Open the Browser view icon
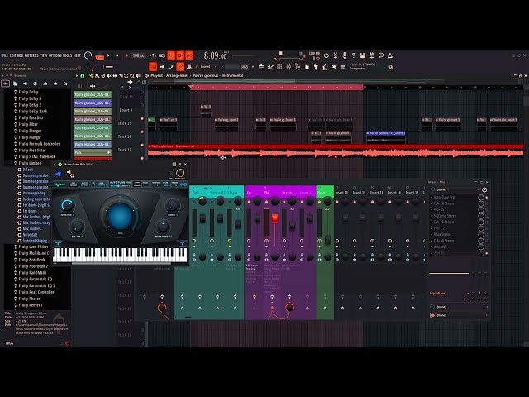Screen dimensions: 529x397 pos(298,67)
